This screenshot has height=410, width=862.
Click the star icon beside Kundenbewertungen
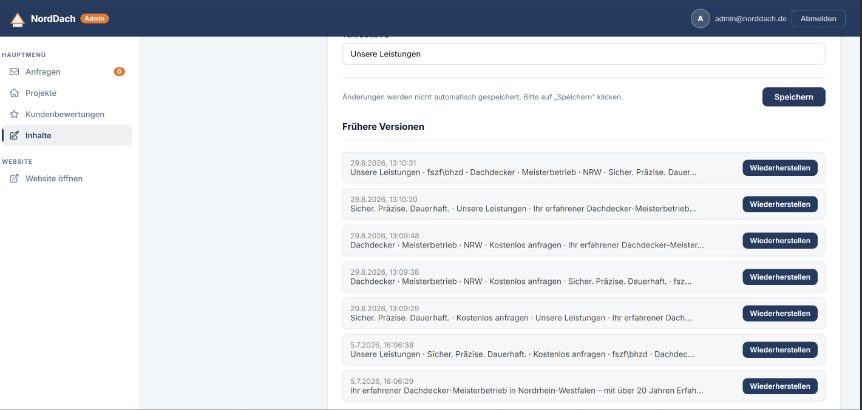tap(15, 114)
